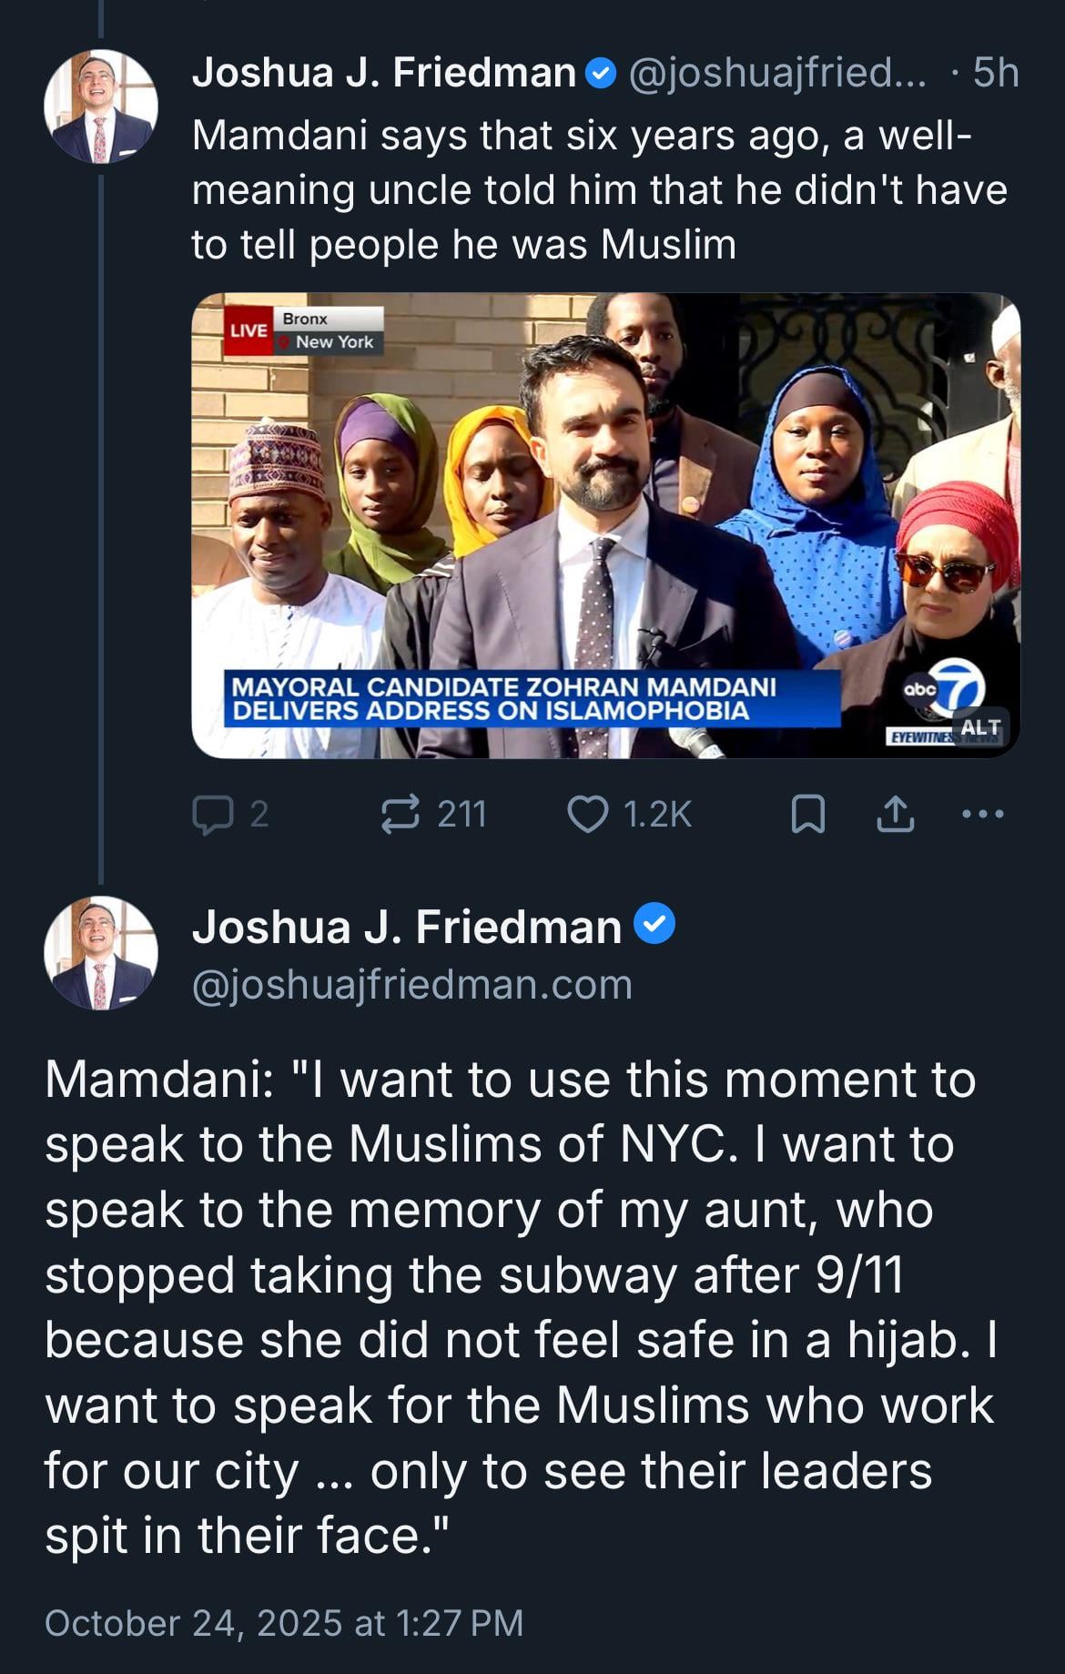
Task: Click the reply speech bubble icon
Action: pyautogui.click(x=212, y=814)
